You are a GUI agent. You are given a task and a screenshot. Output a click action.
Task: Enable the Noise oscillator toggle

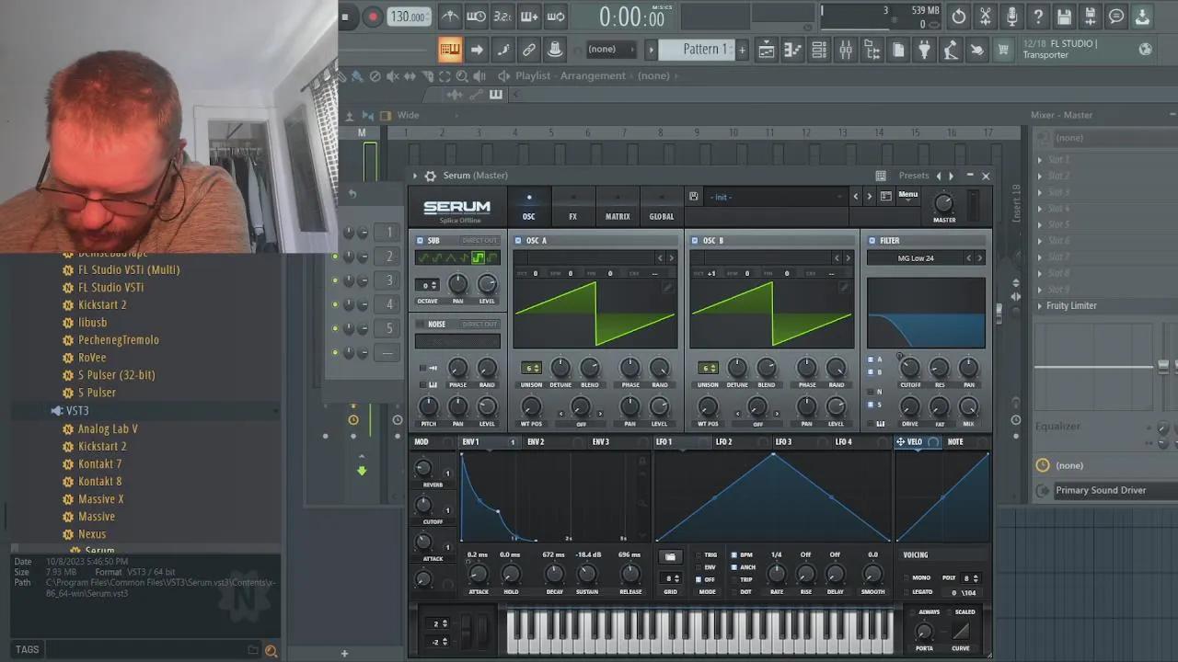pyautogui.click(x=421, y=325)
